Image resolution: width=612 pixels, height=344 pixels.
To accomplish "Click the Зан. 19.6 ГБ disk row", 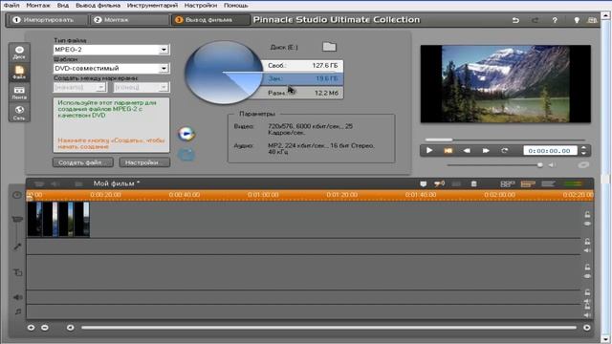I will (x=303, y=78).
